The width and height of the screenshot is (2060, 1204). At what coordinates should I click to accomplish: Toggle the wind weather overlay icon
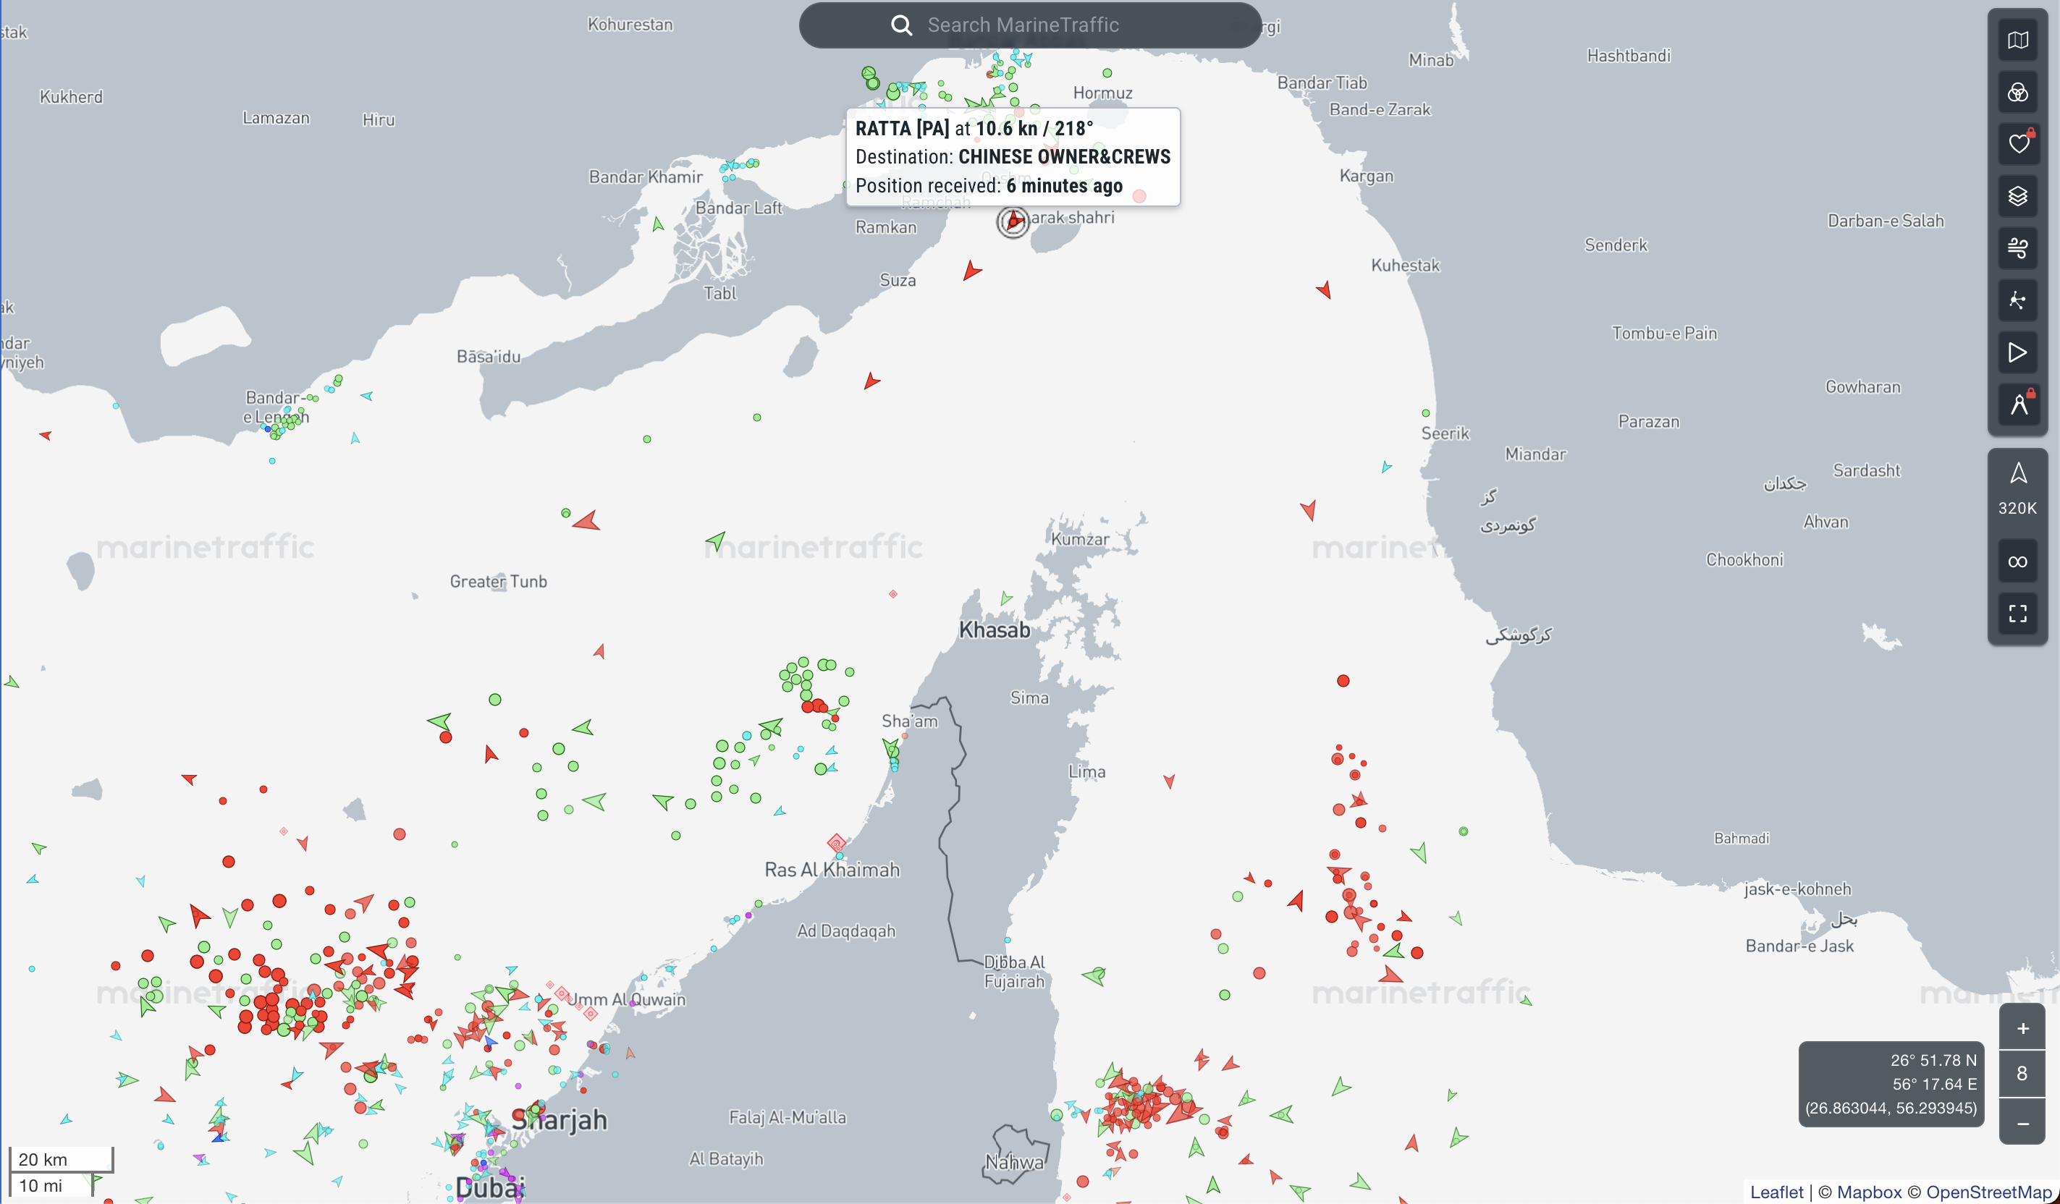pos(2017,247)
